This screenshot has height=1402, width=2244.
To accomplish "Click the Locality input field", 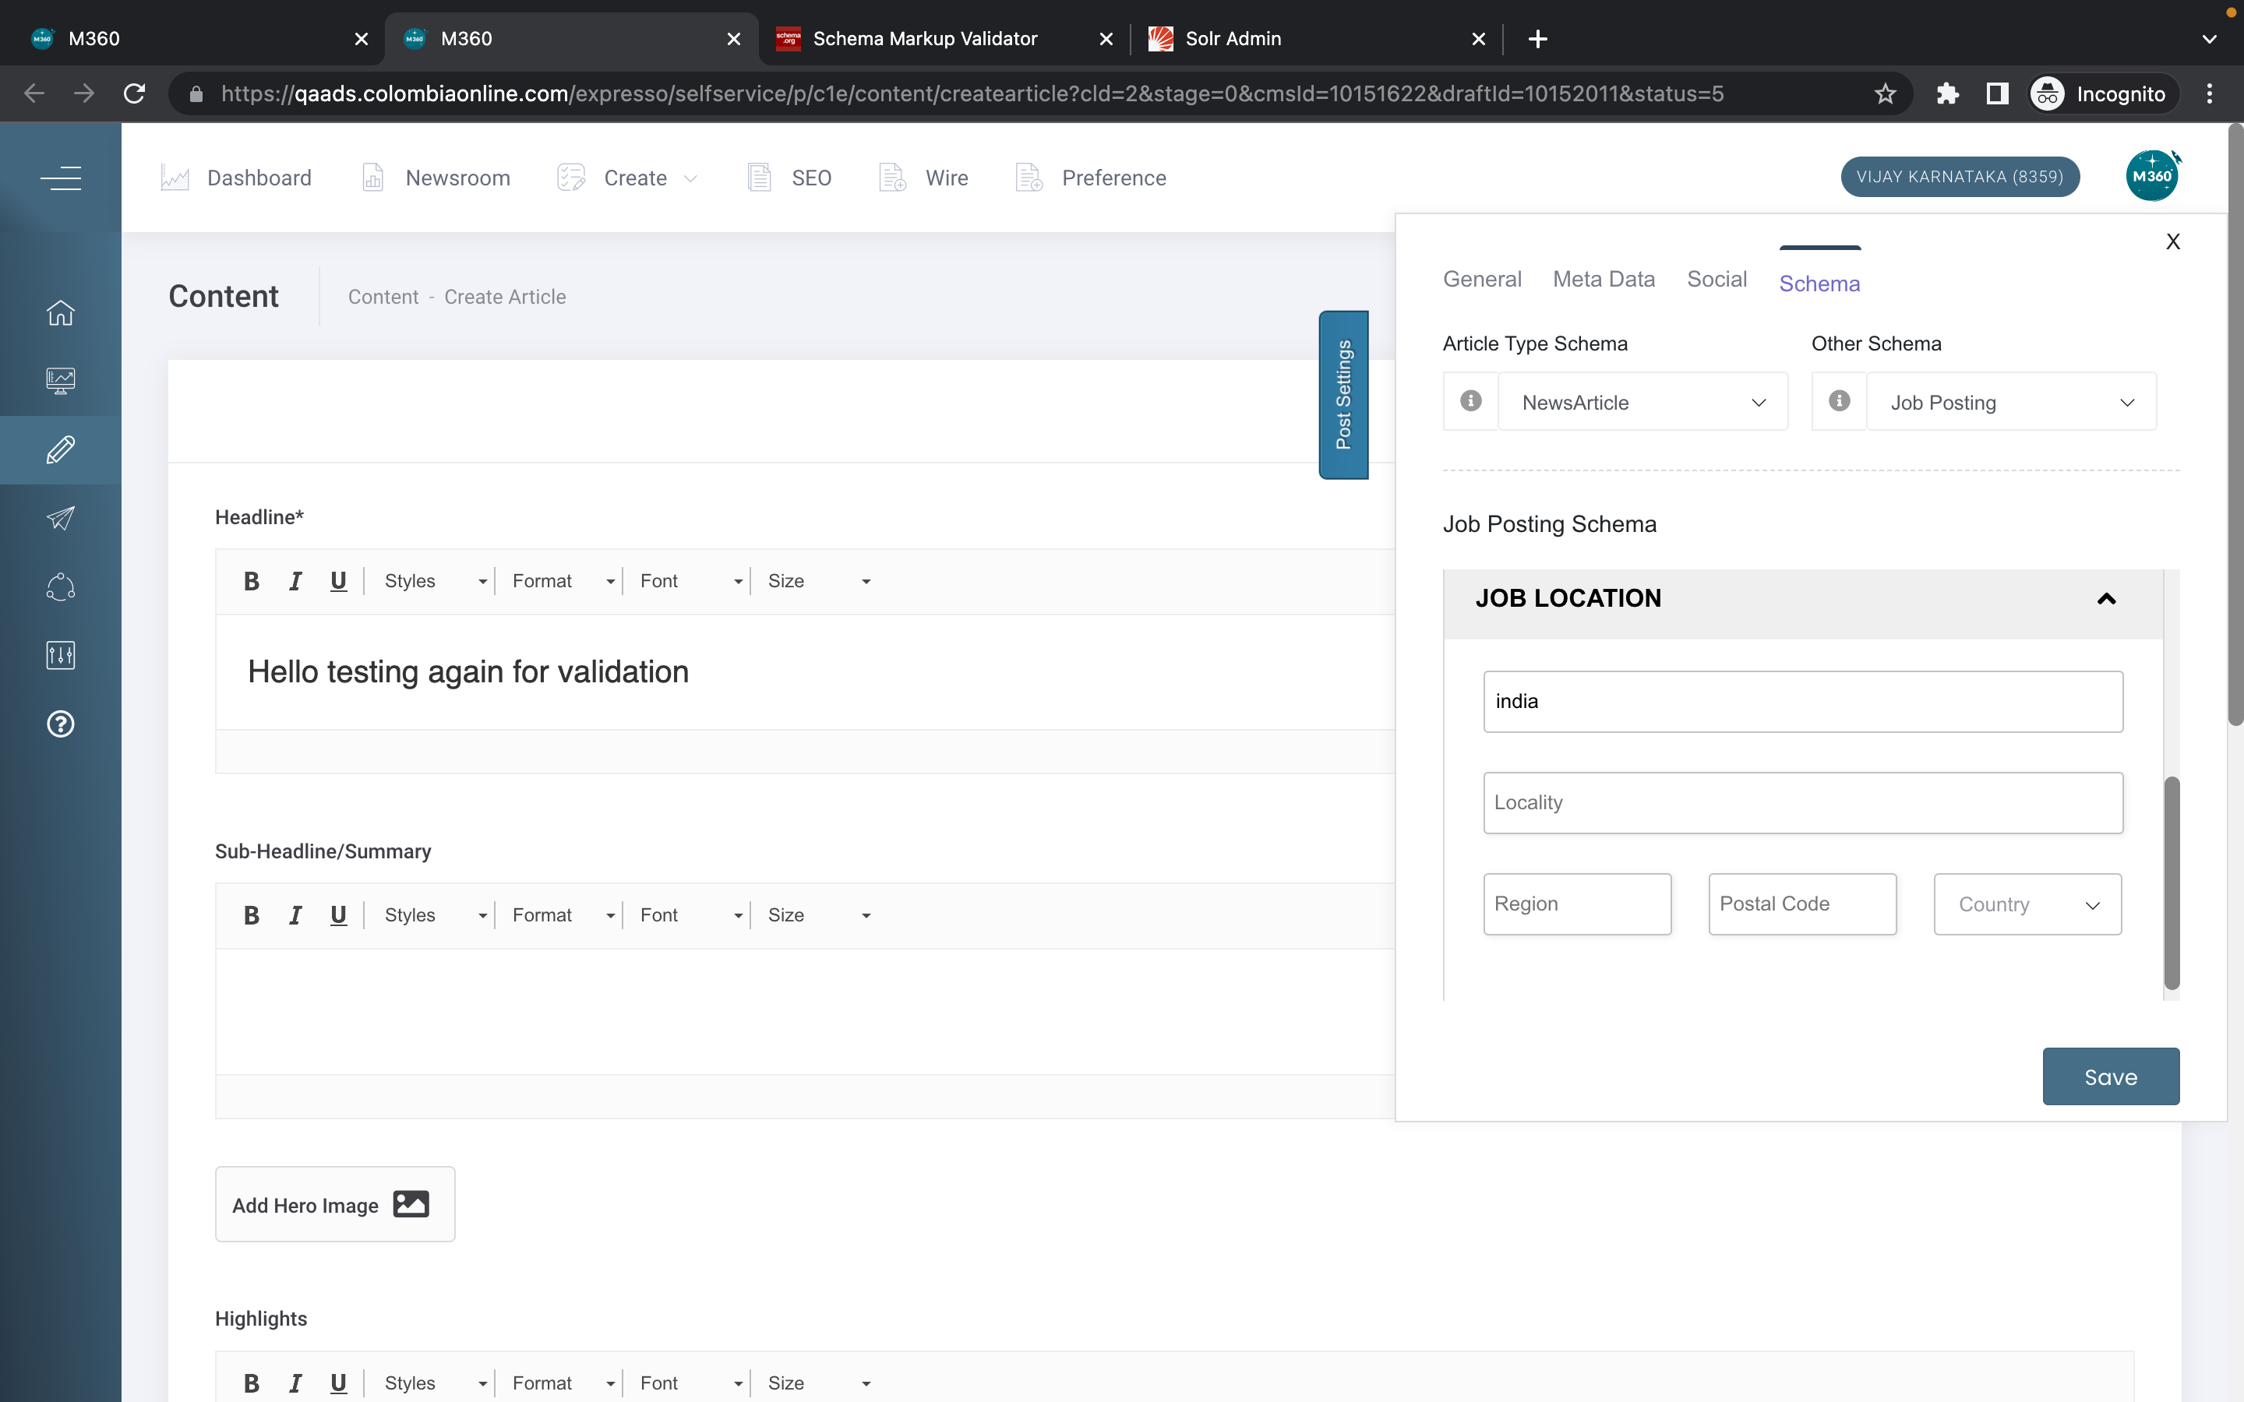I will 1803,803.
